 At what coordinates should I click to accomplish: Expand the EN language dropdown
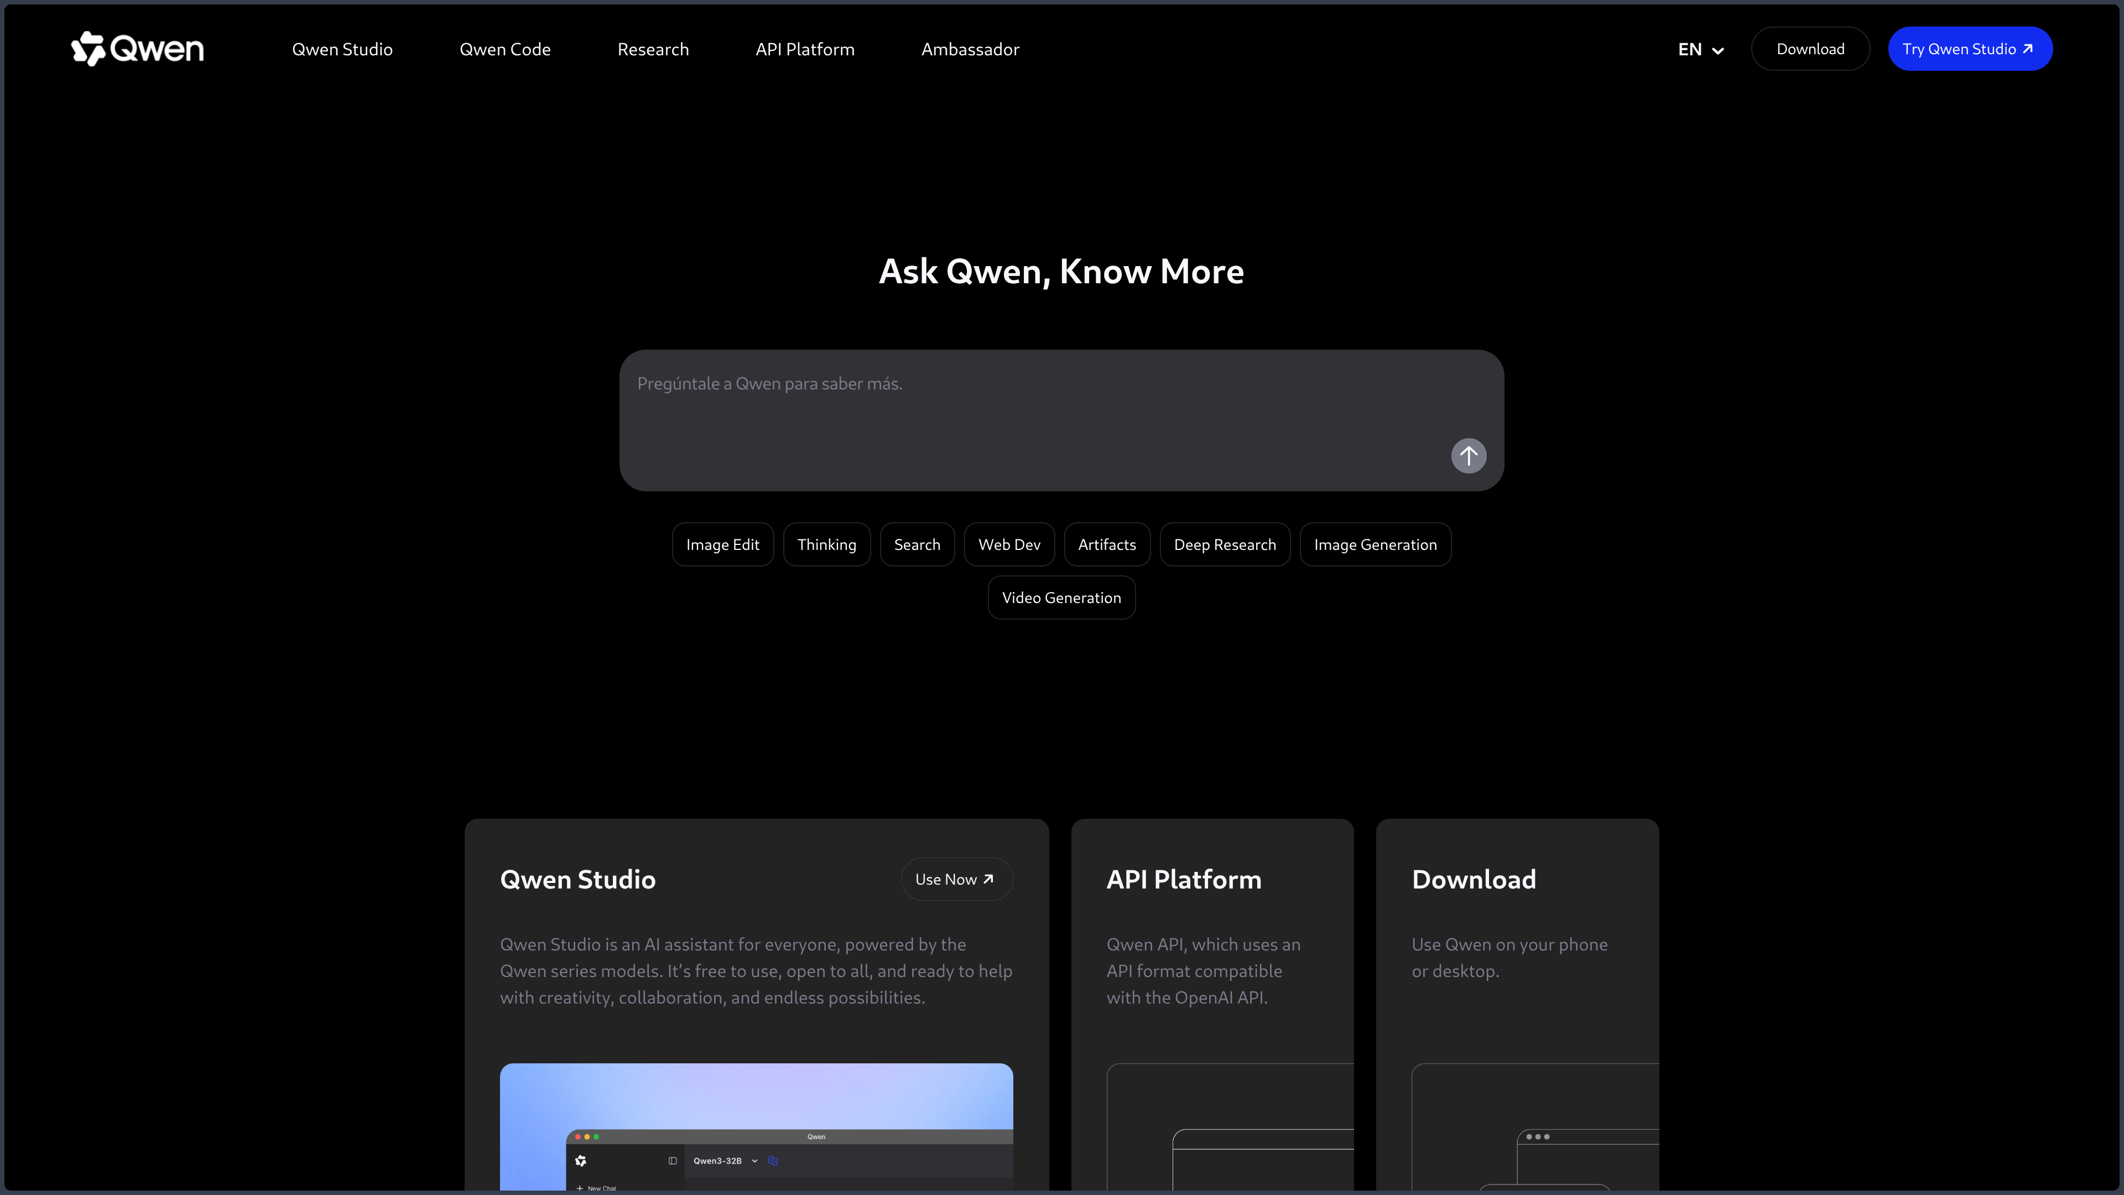click(x=1700, y=49)
